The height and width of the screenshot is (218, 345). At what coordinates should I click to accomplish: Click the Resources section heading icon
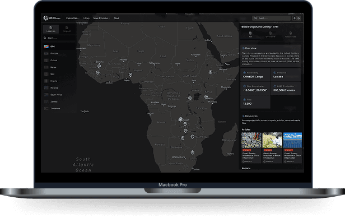[x=243, y=116]
